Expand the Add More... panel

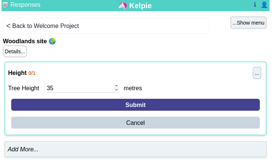(x=136, y=149)
